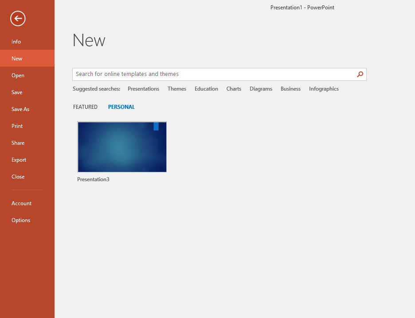415x318 pixels.
Task: Switch to the FEATURED templates tab
Action: (85, 107)
